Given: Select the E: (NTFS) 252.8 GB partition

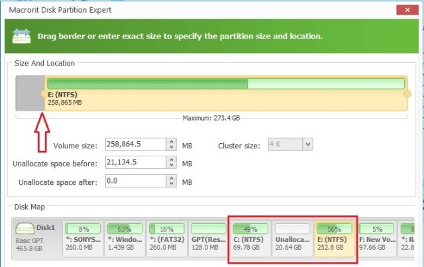Looking at the screenshot, I should (334, 239).
